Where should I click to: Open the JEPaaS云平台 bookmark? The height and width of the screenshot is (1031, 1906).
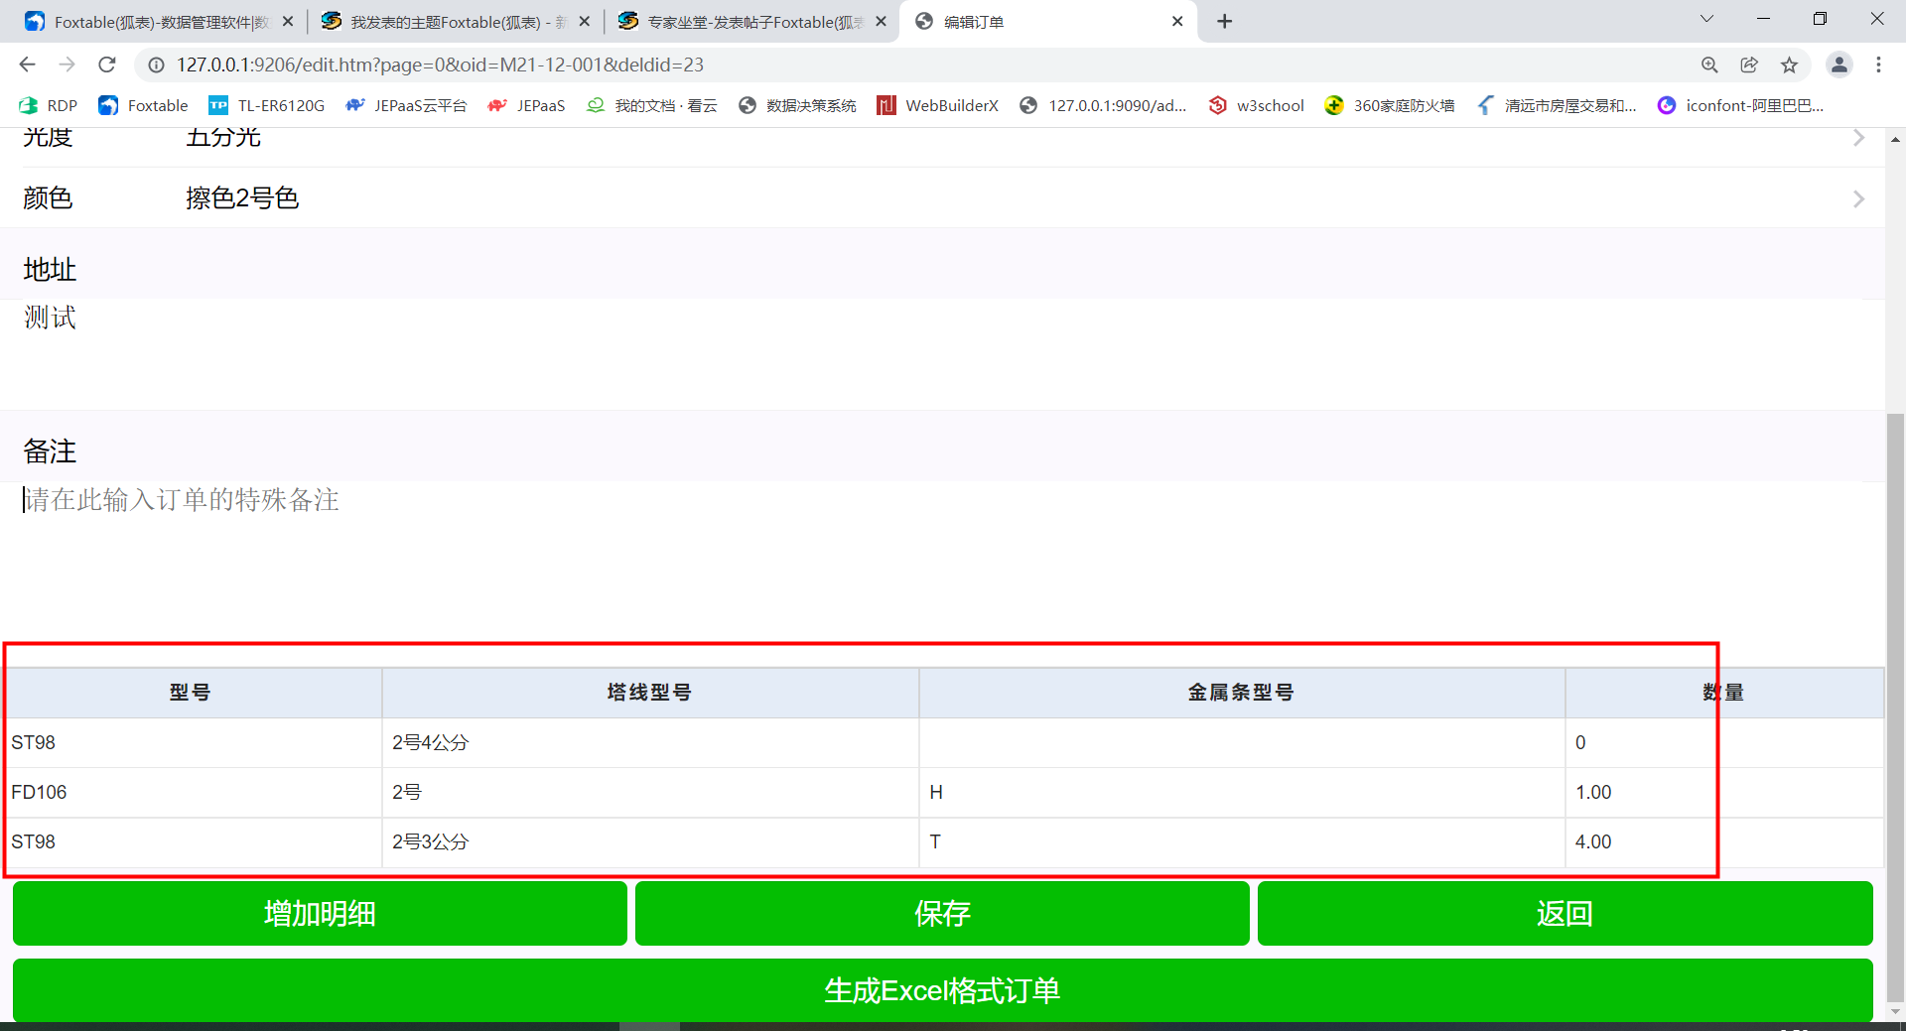pyautogui.click(x=405, y=105)
